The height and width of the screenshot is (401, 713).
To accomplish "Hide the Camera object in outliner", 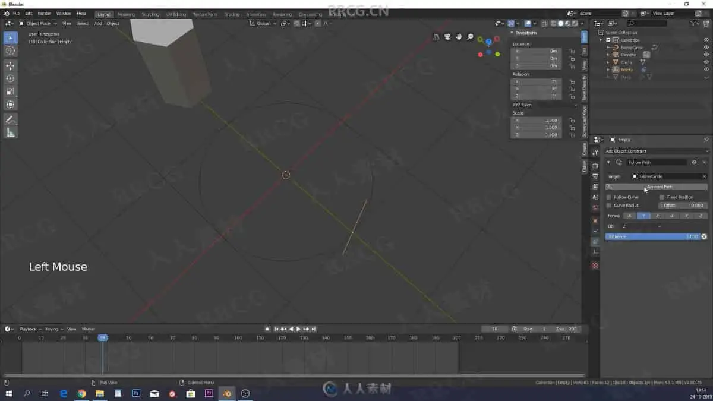I will [x=706, y=55].
